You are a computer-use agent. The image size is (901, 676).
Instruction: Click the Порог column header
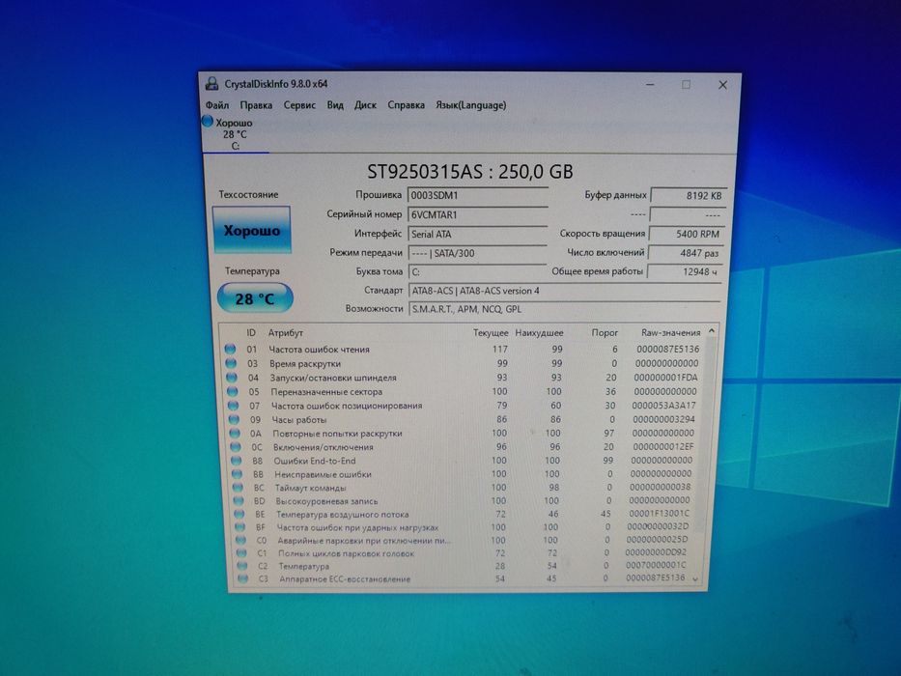[x=605, y=333]
